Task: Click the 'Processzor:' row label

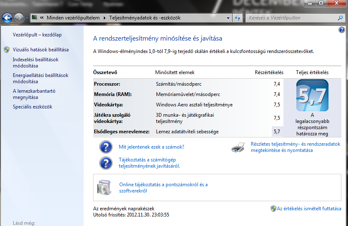Action: tap(107, 84)
